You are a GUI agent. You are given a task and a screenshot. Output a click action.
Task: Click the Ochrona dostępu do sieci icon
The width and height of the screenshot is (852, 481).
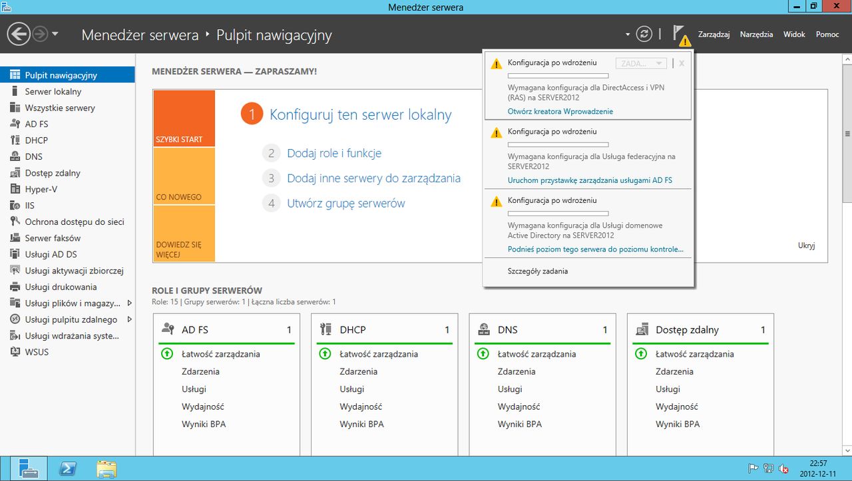15,222
